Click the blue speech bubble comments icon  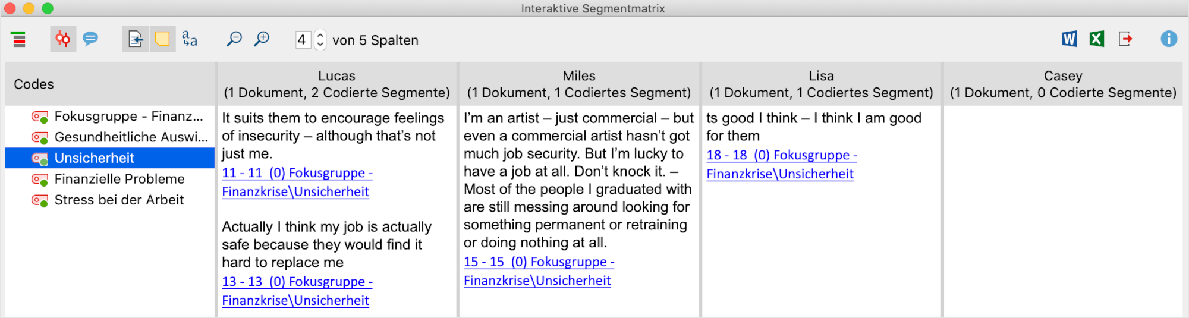(x=90, y=39)
